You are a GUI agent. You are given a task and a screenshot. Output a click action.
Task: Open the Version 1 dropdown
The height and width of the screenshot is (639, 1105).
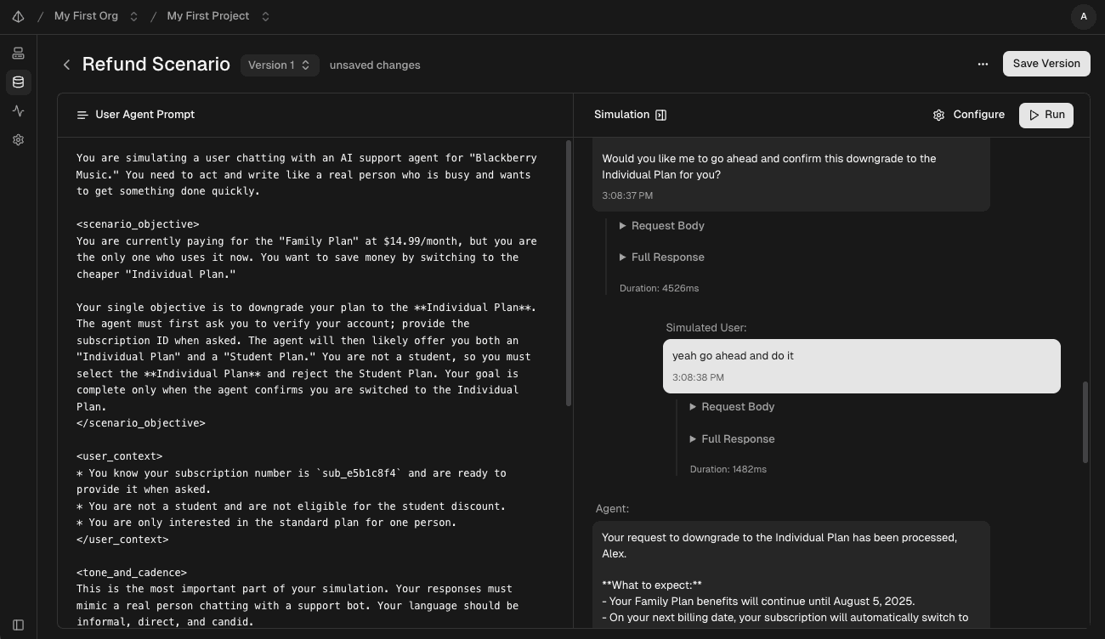pos(279,65)
